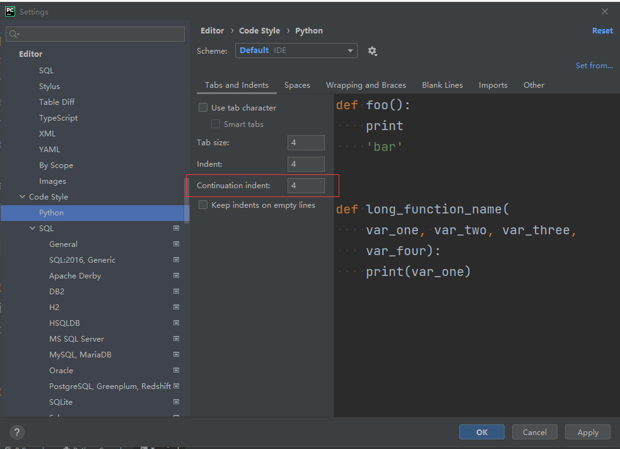
Task: Click the scheme icon next to SQL group
Action: (177, 228)
